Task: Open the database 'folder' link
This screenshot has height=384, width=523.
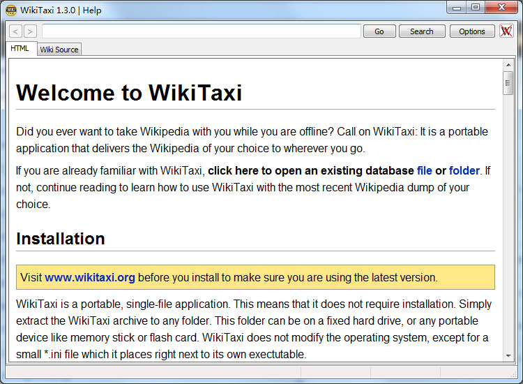Action: pos(464,170)
